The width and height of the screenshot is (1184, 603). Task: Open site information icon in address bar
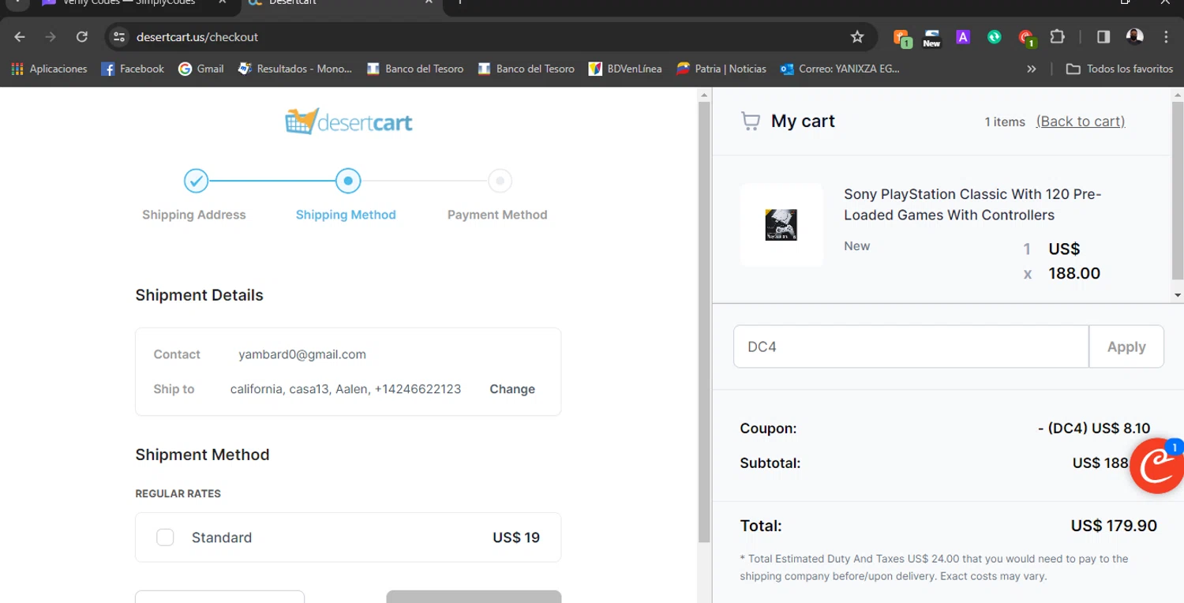(119, 37)
